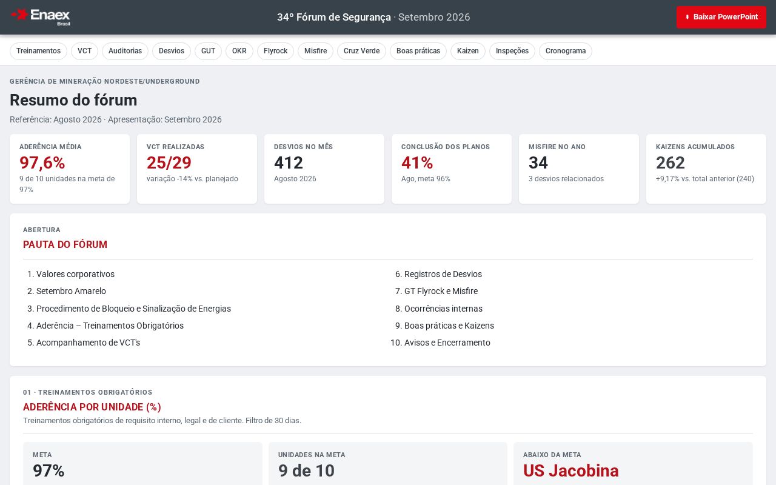Click the Kaizen nav pill
This screenshot has height=485, width=776.
tap(468, 51)
